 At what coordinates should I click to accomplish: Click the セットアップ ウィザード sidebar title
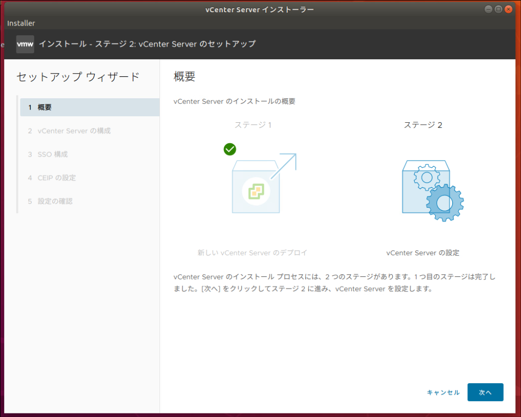pos(78,77)
